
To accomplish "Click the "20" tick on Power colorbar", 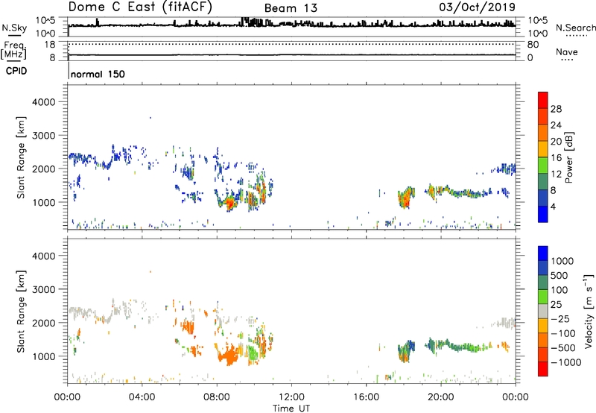I will point(556,142).
